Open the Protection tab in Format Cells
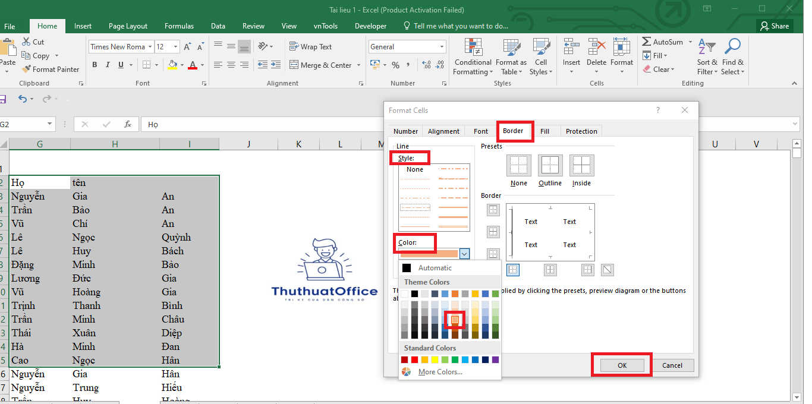The height and width of the screenshot is (404, 812). [x=581, y=131]
